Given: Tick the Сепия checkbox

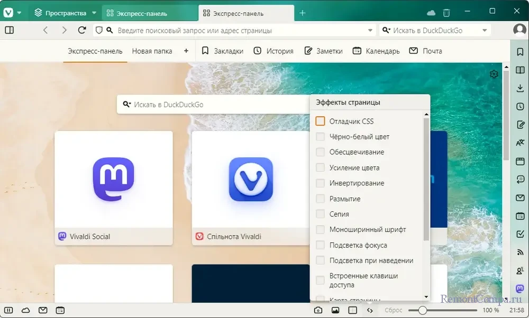Looking at the screenshot, I should [x=320, y=214].
